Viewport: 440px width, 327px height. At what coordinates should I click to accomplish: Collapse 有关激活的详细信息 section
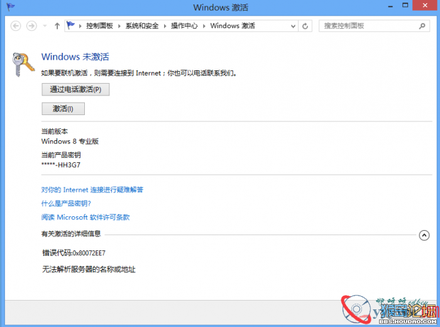tap(424, 235)
